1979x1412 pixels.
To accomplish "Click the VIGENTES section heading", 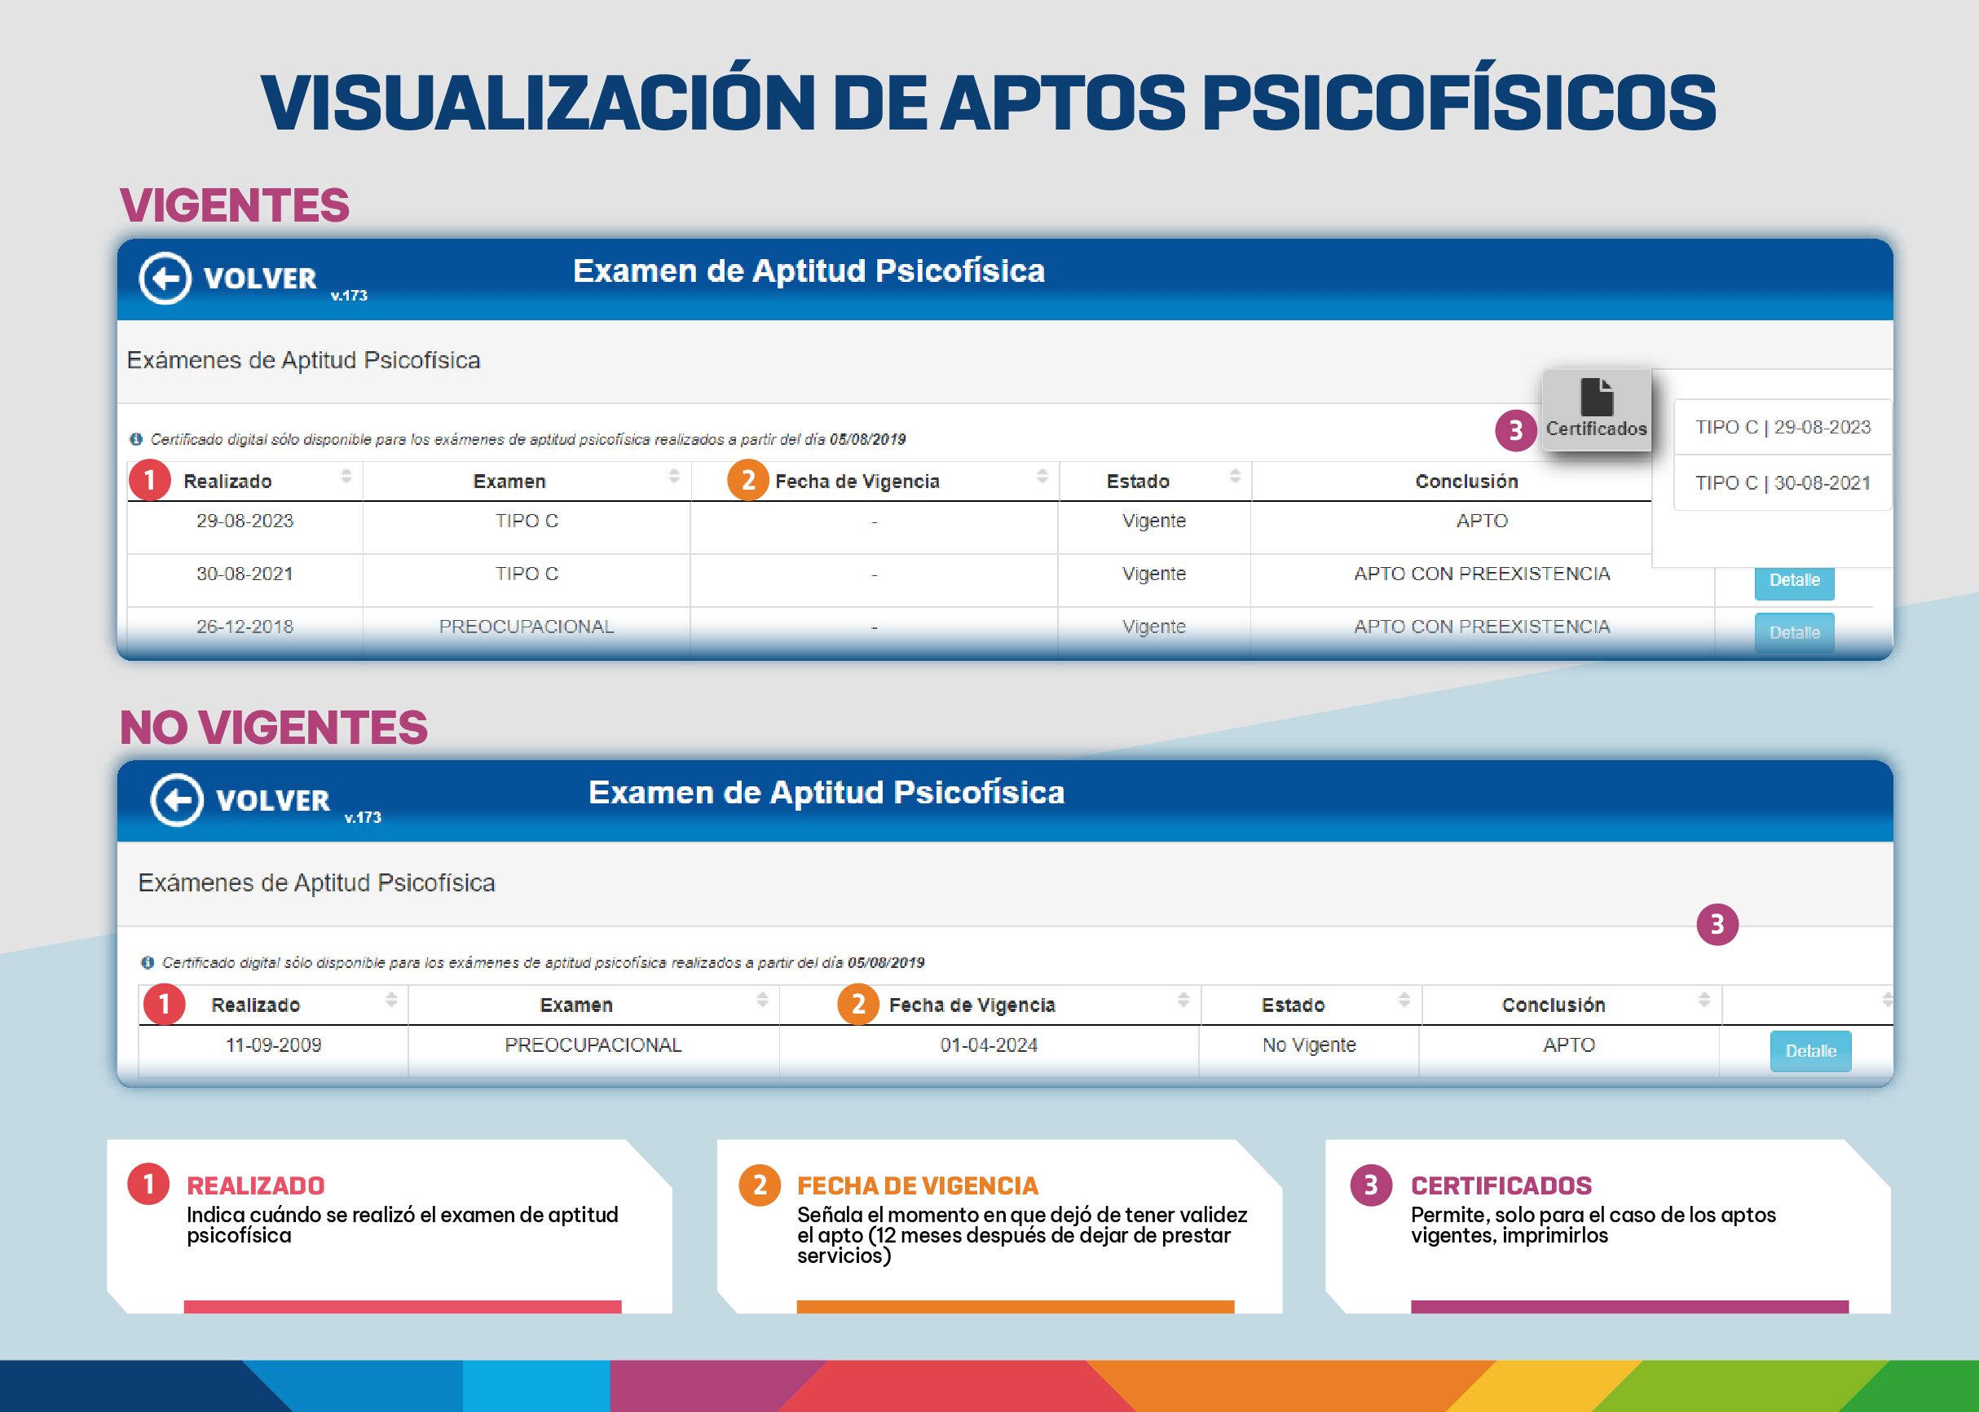I will [235, 205].
